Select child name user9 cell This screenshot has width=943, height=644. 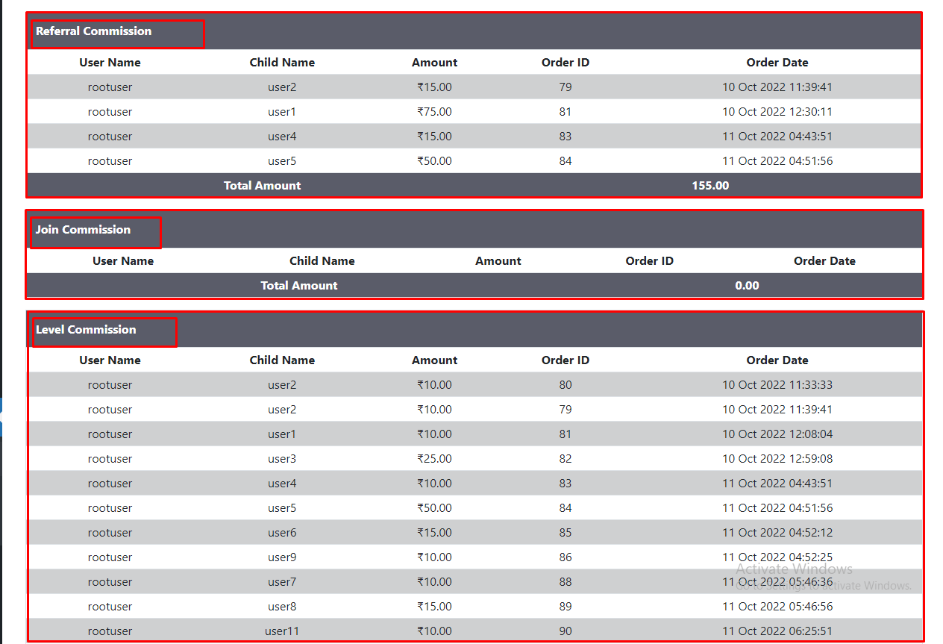[282, 557]
